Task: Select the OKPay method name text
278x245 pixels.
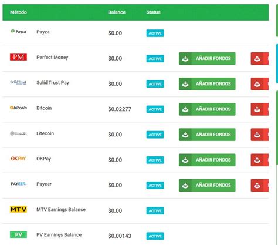Action: point(43,159)
